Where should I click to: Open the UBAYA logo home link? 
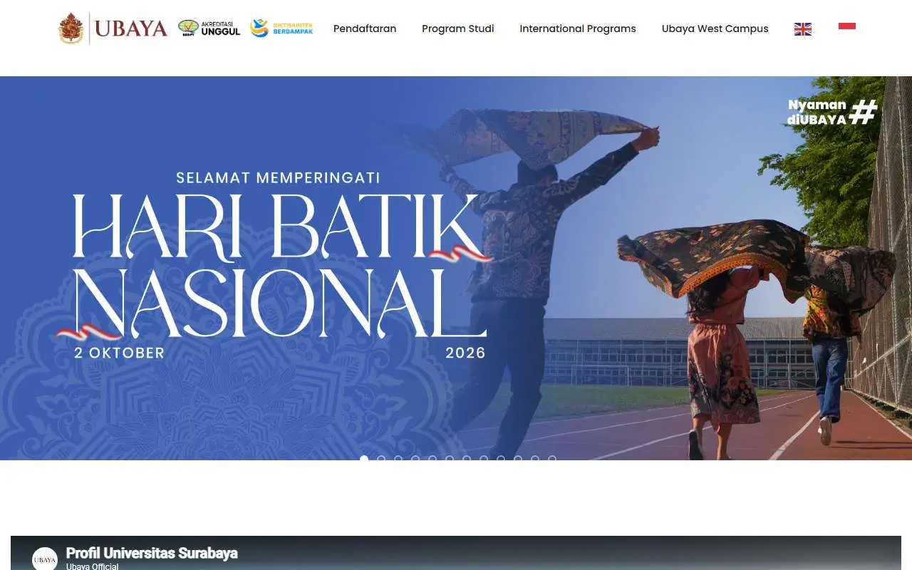click(113, 28)
